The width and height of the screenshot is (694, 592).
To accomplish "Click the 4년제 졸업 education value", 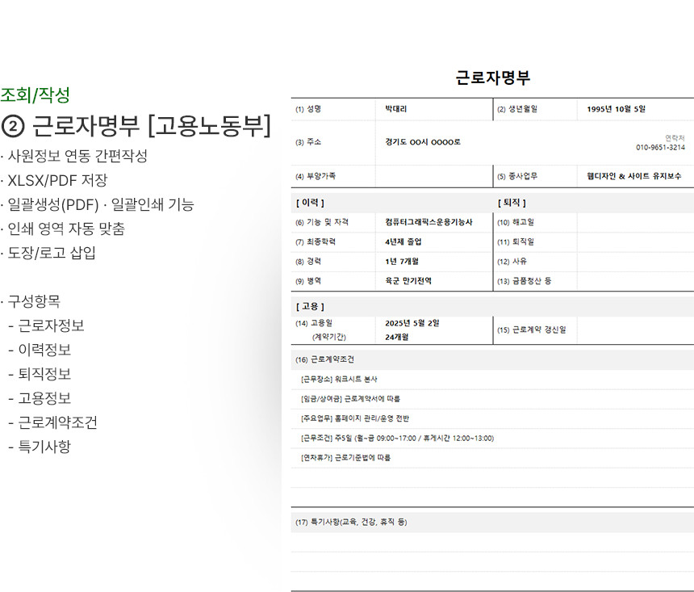I will pyautogui.click(x=403, y=241).
